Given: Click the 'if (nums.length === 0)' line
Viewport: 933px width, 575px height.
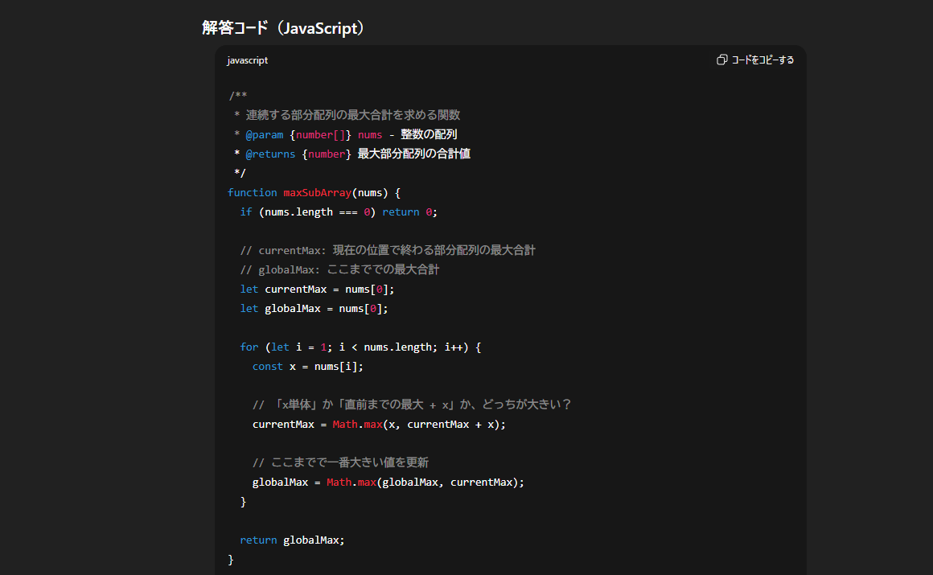Looking at the screenshot, I should (x=339, y=212).
